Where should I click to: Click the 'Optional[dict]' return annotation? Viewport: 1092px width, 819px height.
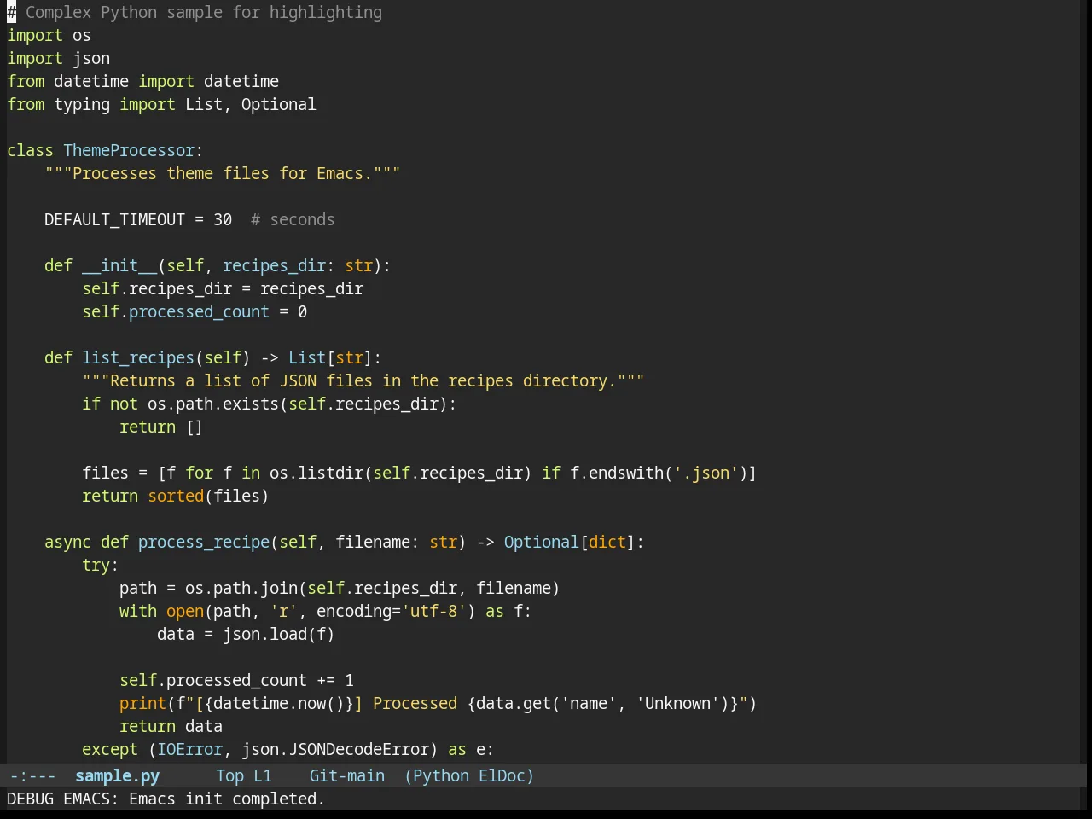(569, 542)
